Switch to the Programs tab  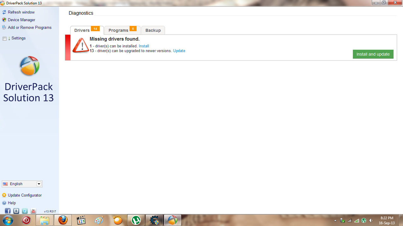click(122, 30)
